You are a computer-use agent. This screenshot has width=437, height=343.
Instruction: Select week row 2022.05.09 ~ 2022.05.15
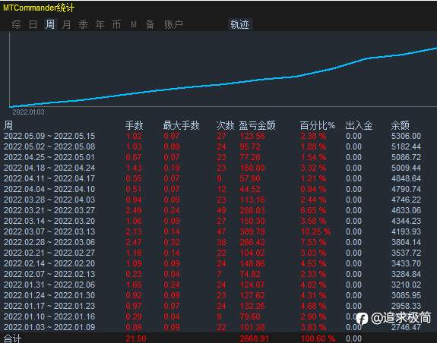212,136
